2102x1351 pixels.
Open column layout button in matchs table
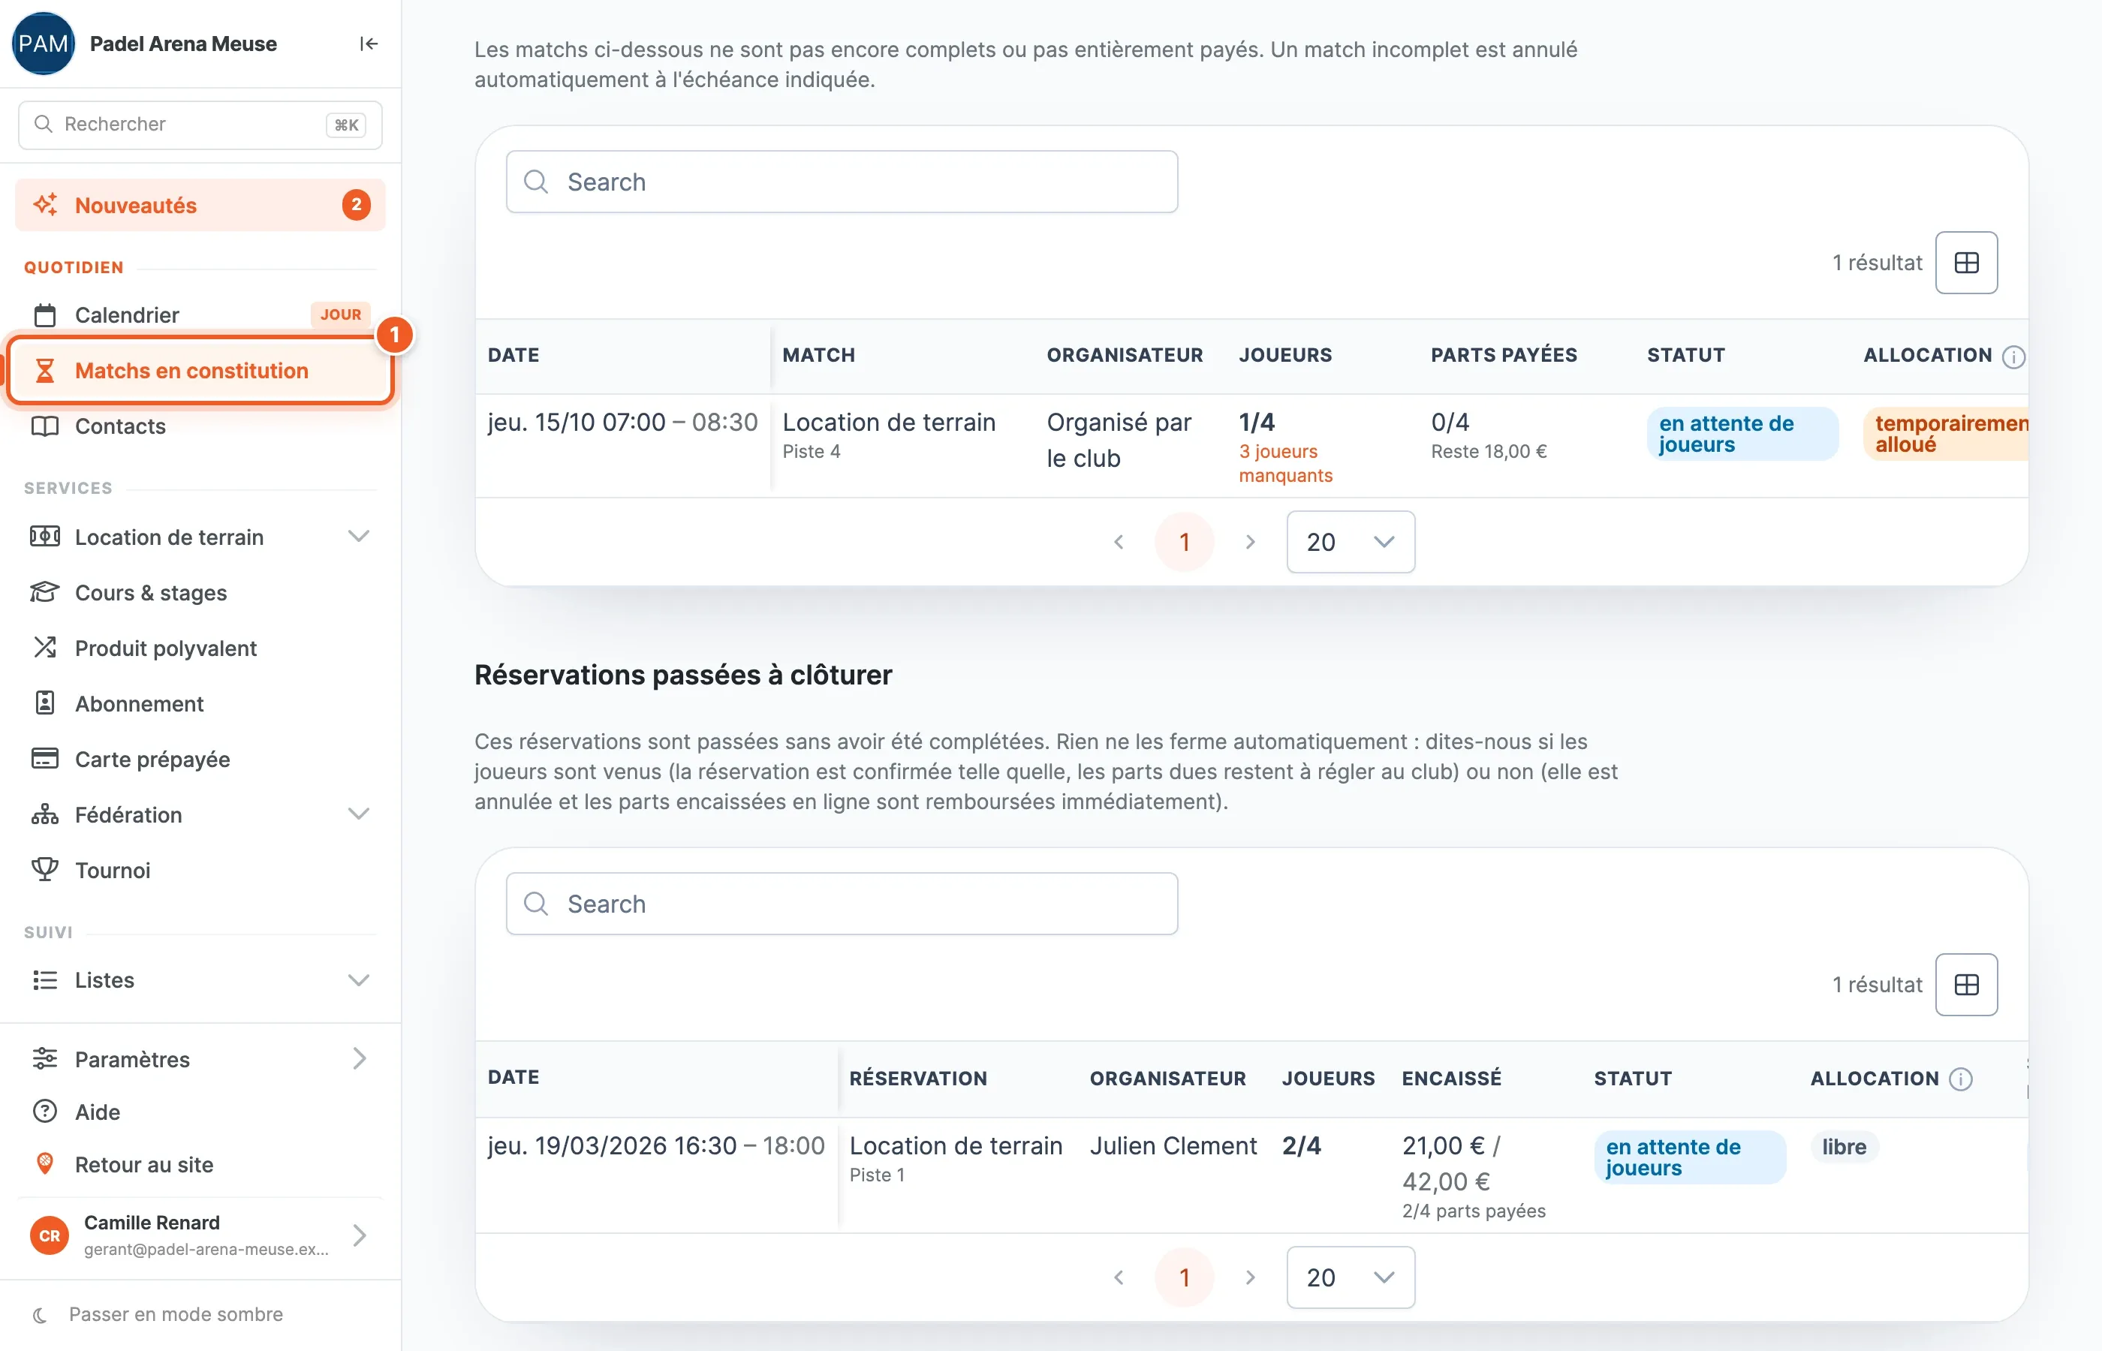point(1966,262)
